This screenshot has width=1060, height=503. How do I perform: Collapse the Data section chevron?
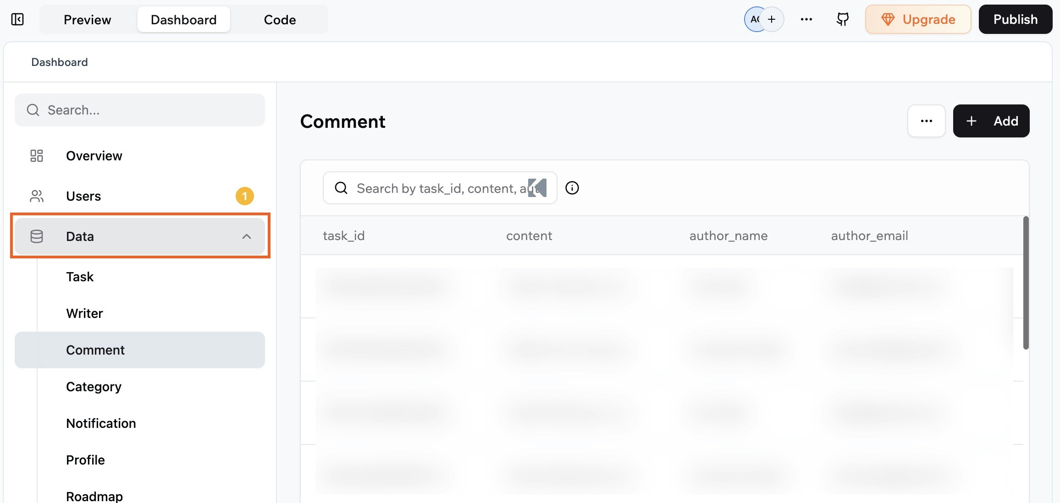[246, 236]
